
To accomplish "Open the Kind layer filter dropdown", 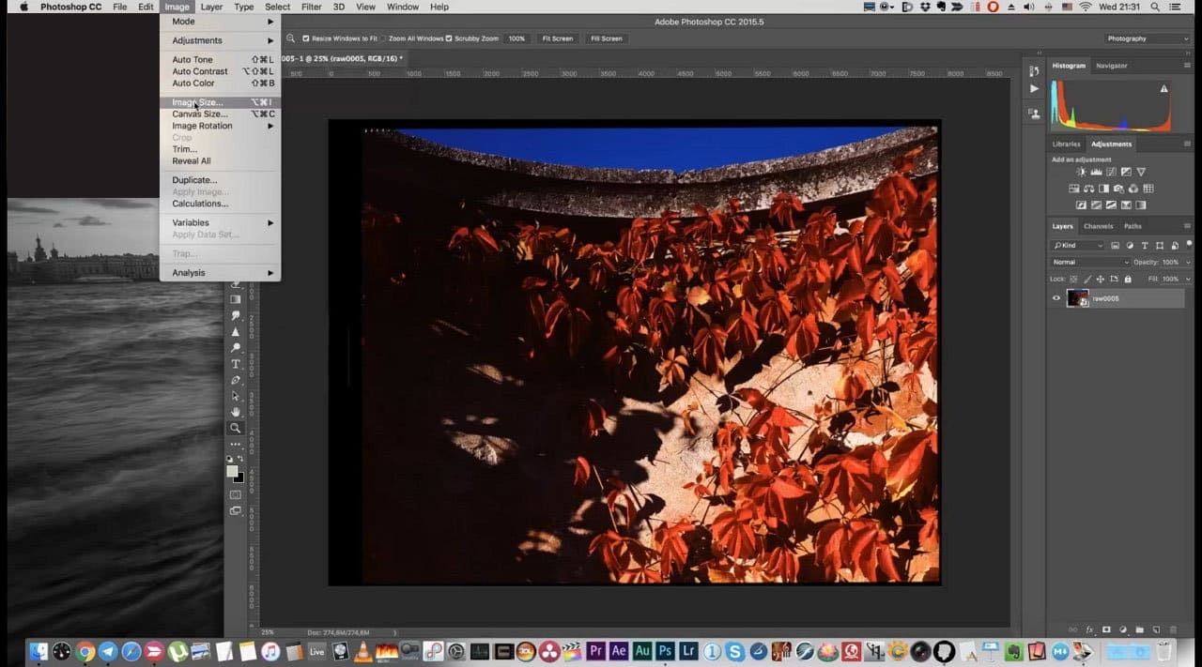I will 1078,246.
